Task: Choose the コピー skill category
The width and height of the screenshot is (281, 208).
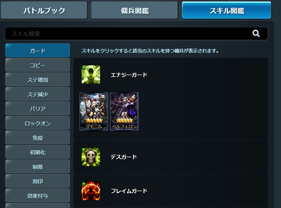Action: point(38,65)
